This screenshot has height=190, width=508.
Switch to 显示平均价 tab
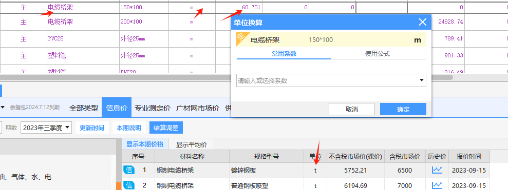point(192,144)
